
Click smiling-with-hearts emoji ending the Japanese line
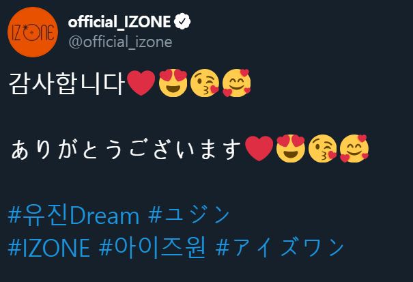tap(354, 149)
